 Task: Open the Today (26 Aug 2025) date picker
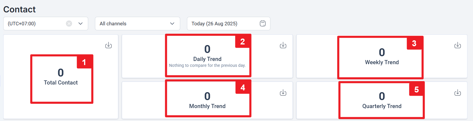point(214,24)
